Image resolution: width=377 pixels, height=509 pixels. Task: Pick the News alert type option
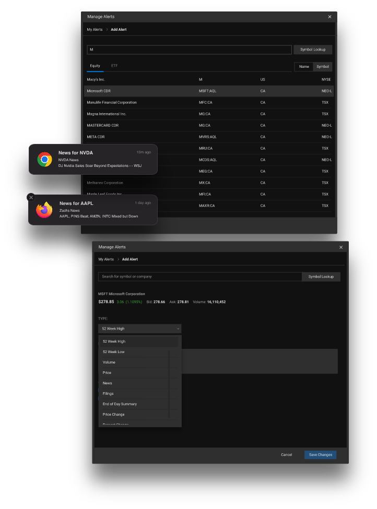pos(108,383)
